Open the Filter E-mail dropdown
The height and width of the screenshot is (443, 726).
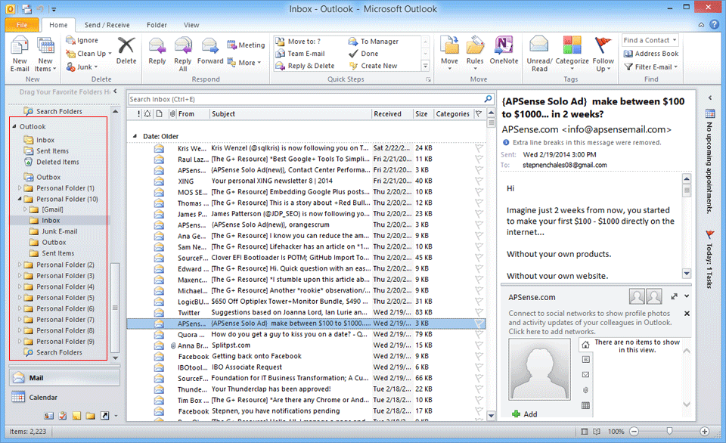point(650,67)
